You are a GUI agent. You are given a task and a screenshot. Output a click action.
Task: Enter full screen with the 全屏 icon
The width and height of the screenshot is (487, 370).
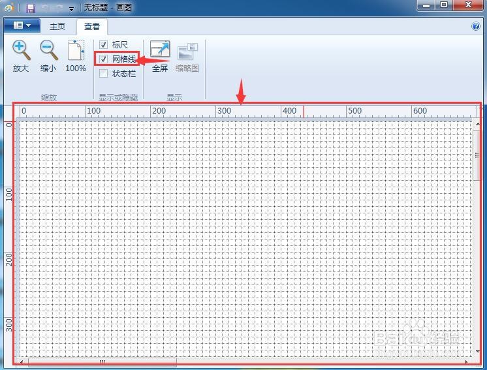[160, 50]
